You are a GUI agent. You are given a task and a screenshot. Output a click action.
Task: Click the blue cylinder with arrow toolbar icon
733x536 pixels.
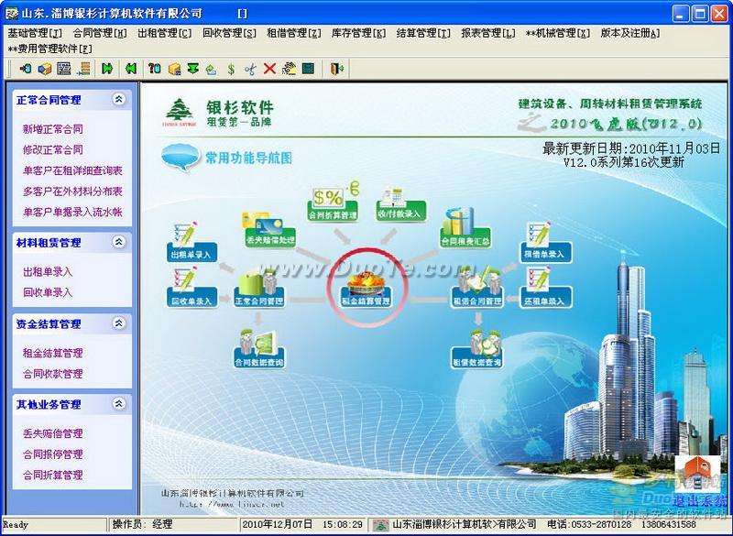26,69
